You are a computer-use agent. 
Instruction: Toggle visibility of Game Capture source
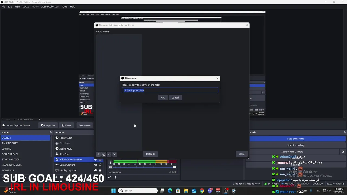click(95, 165)
